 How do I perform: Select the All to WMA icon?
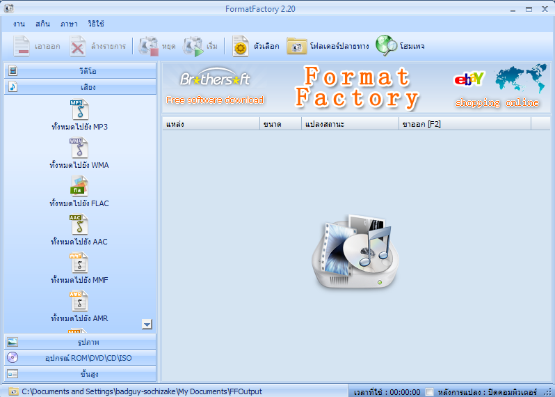[79, 148]
